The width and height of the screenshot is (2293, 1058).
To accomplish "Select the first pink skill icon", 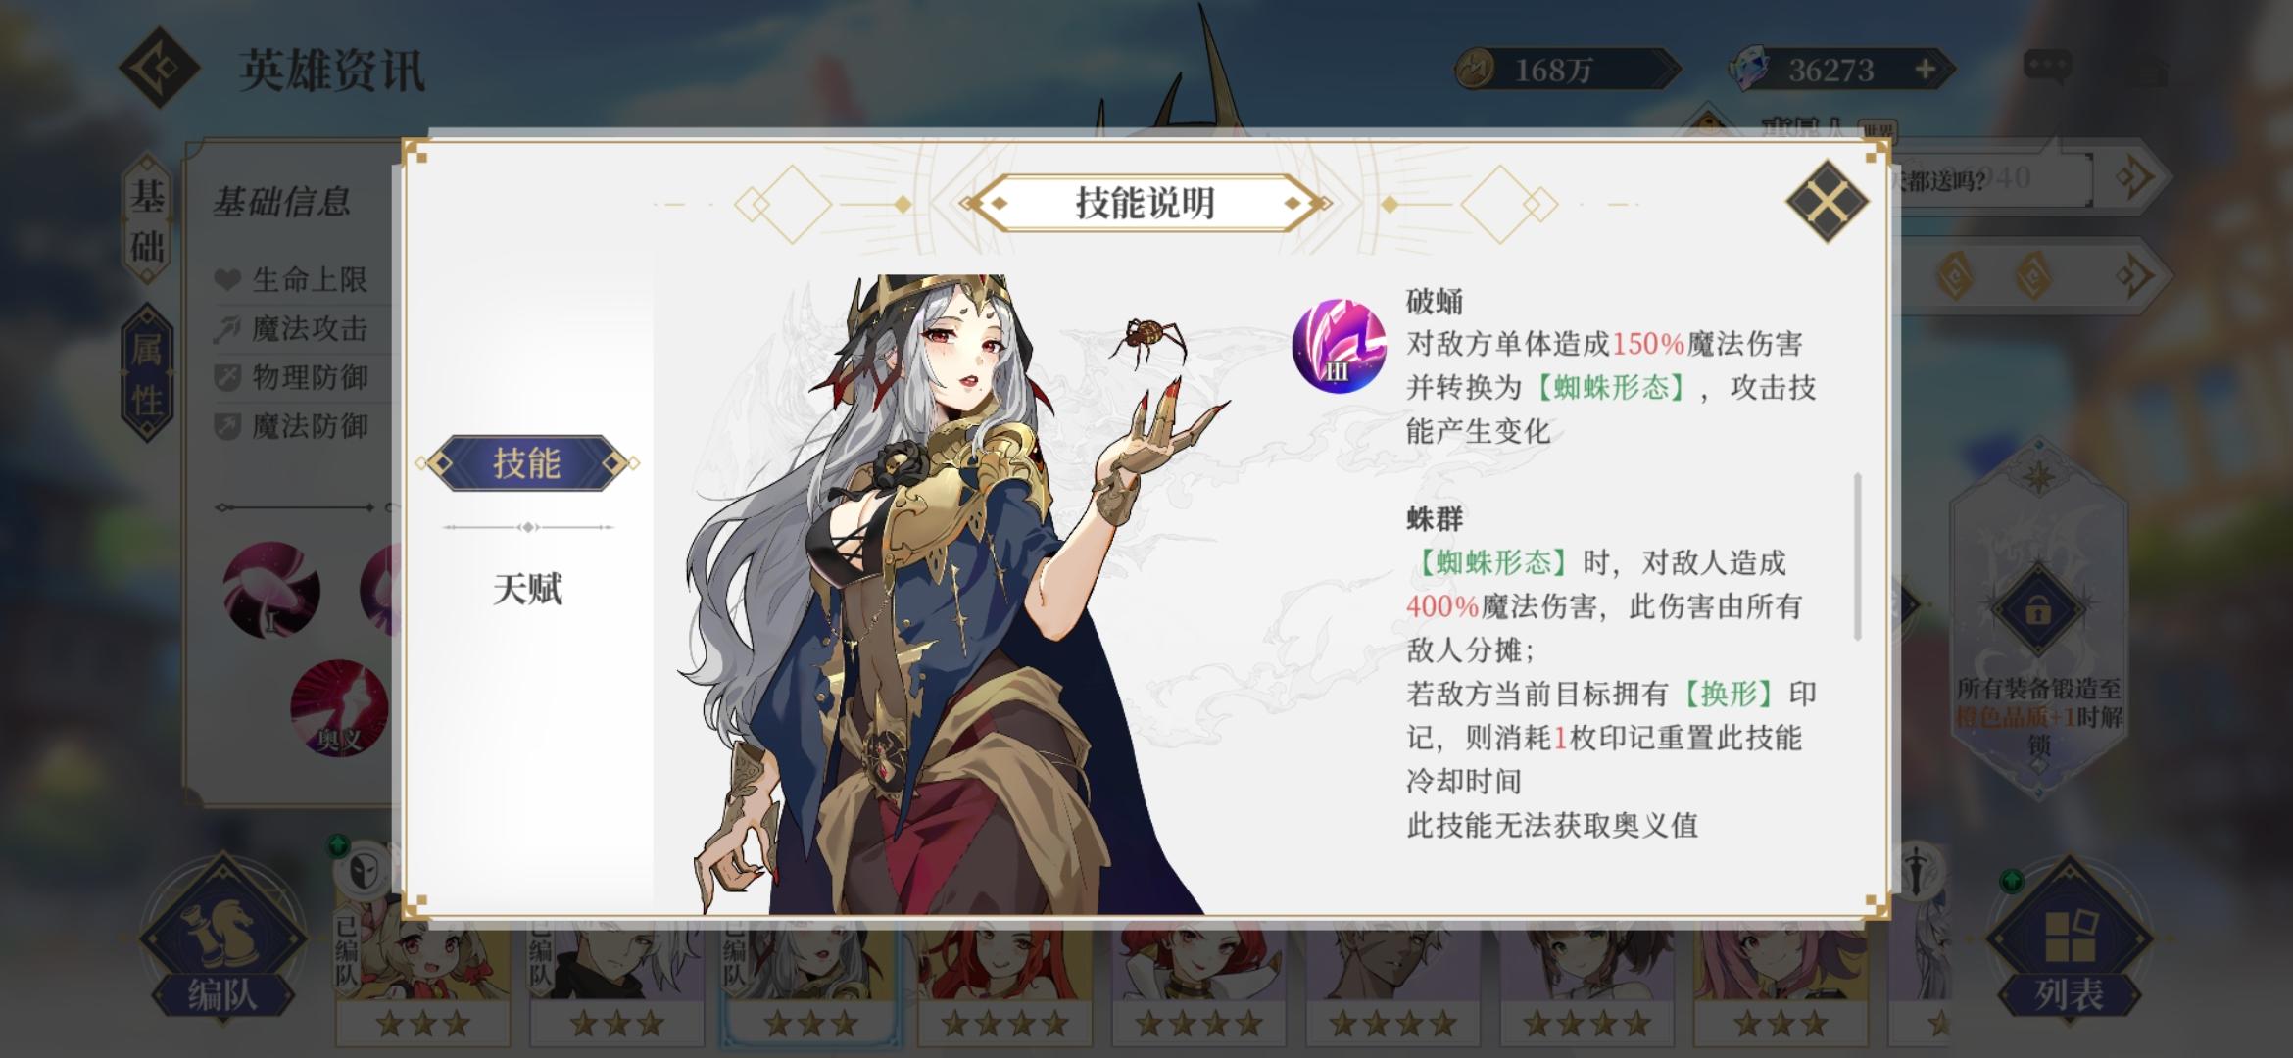I will point(271,591).
